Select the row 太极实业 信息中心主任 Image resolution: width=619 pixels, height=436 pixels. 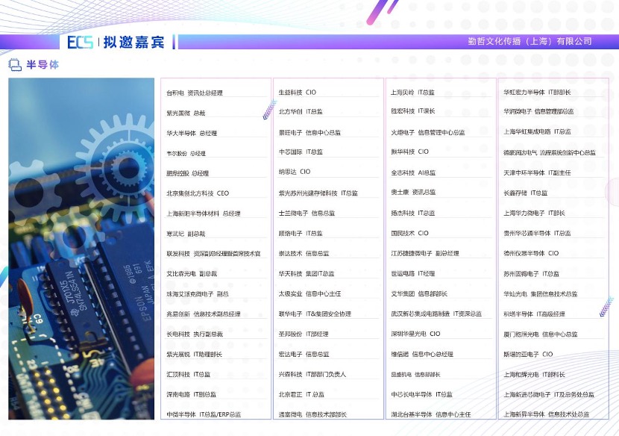coord(309,293)
